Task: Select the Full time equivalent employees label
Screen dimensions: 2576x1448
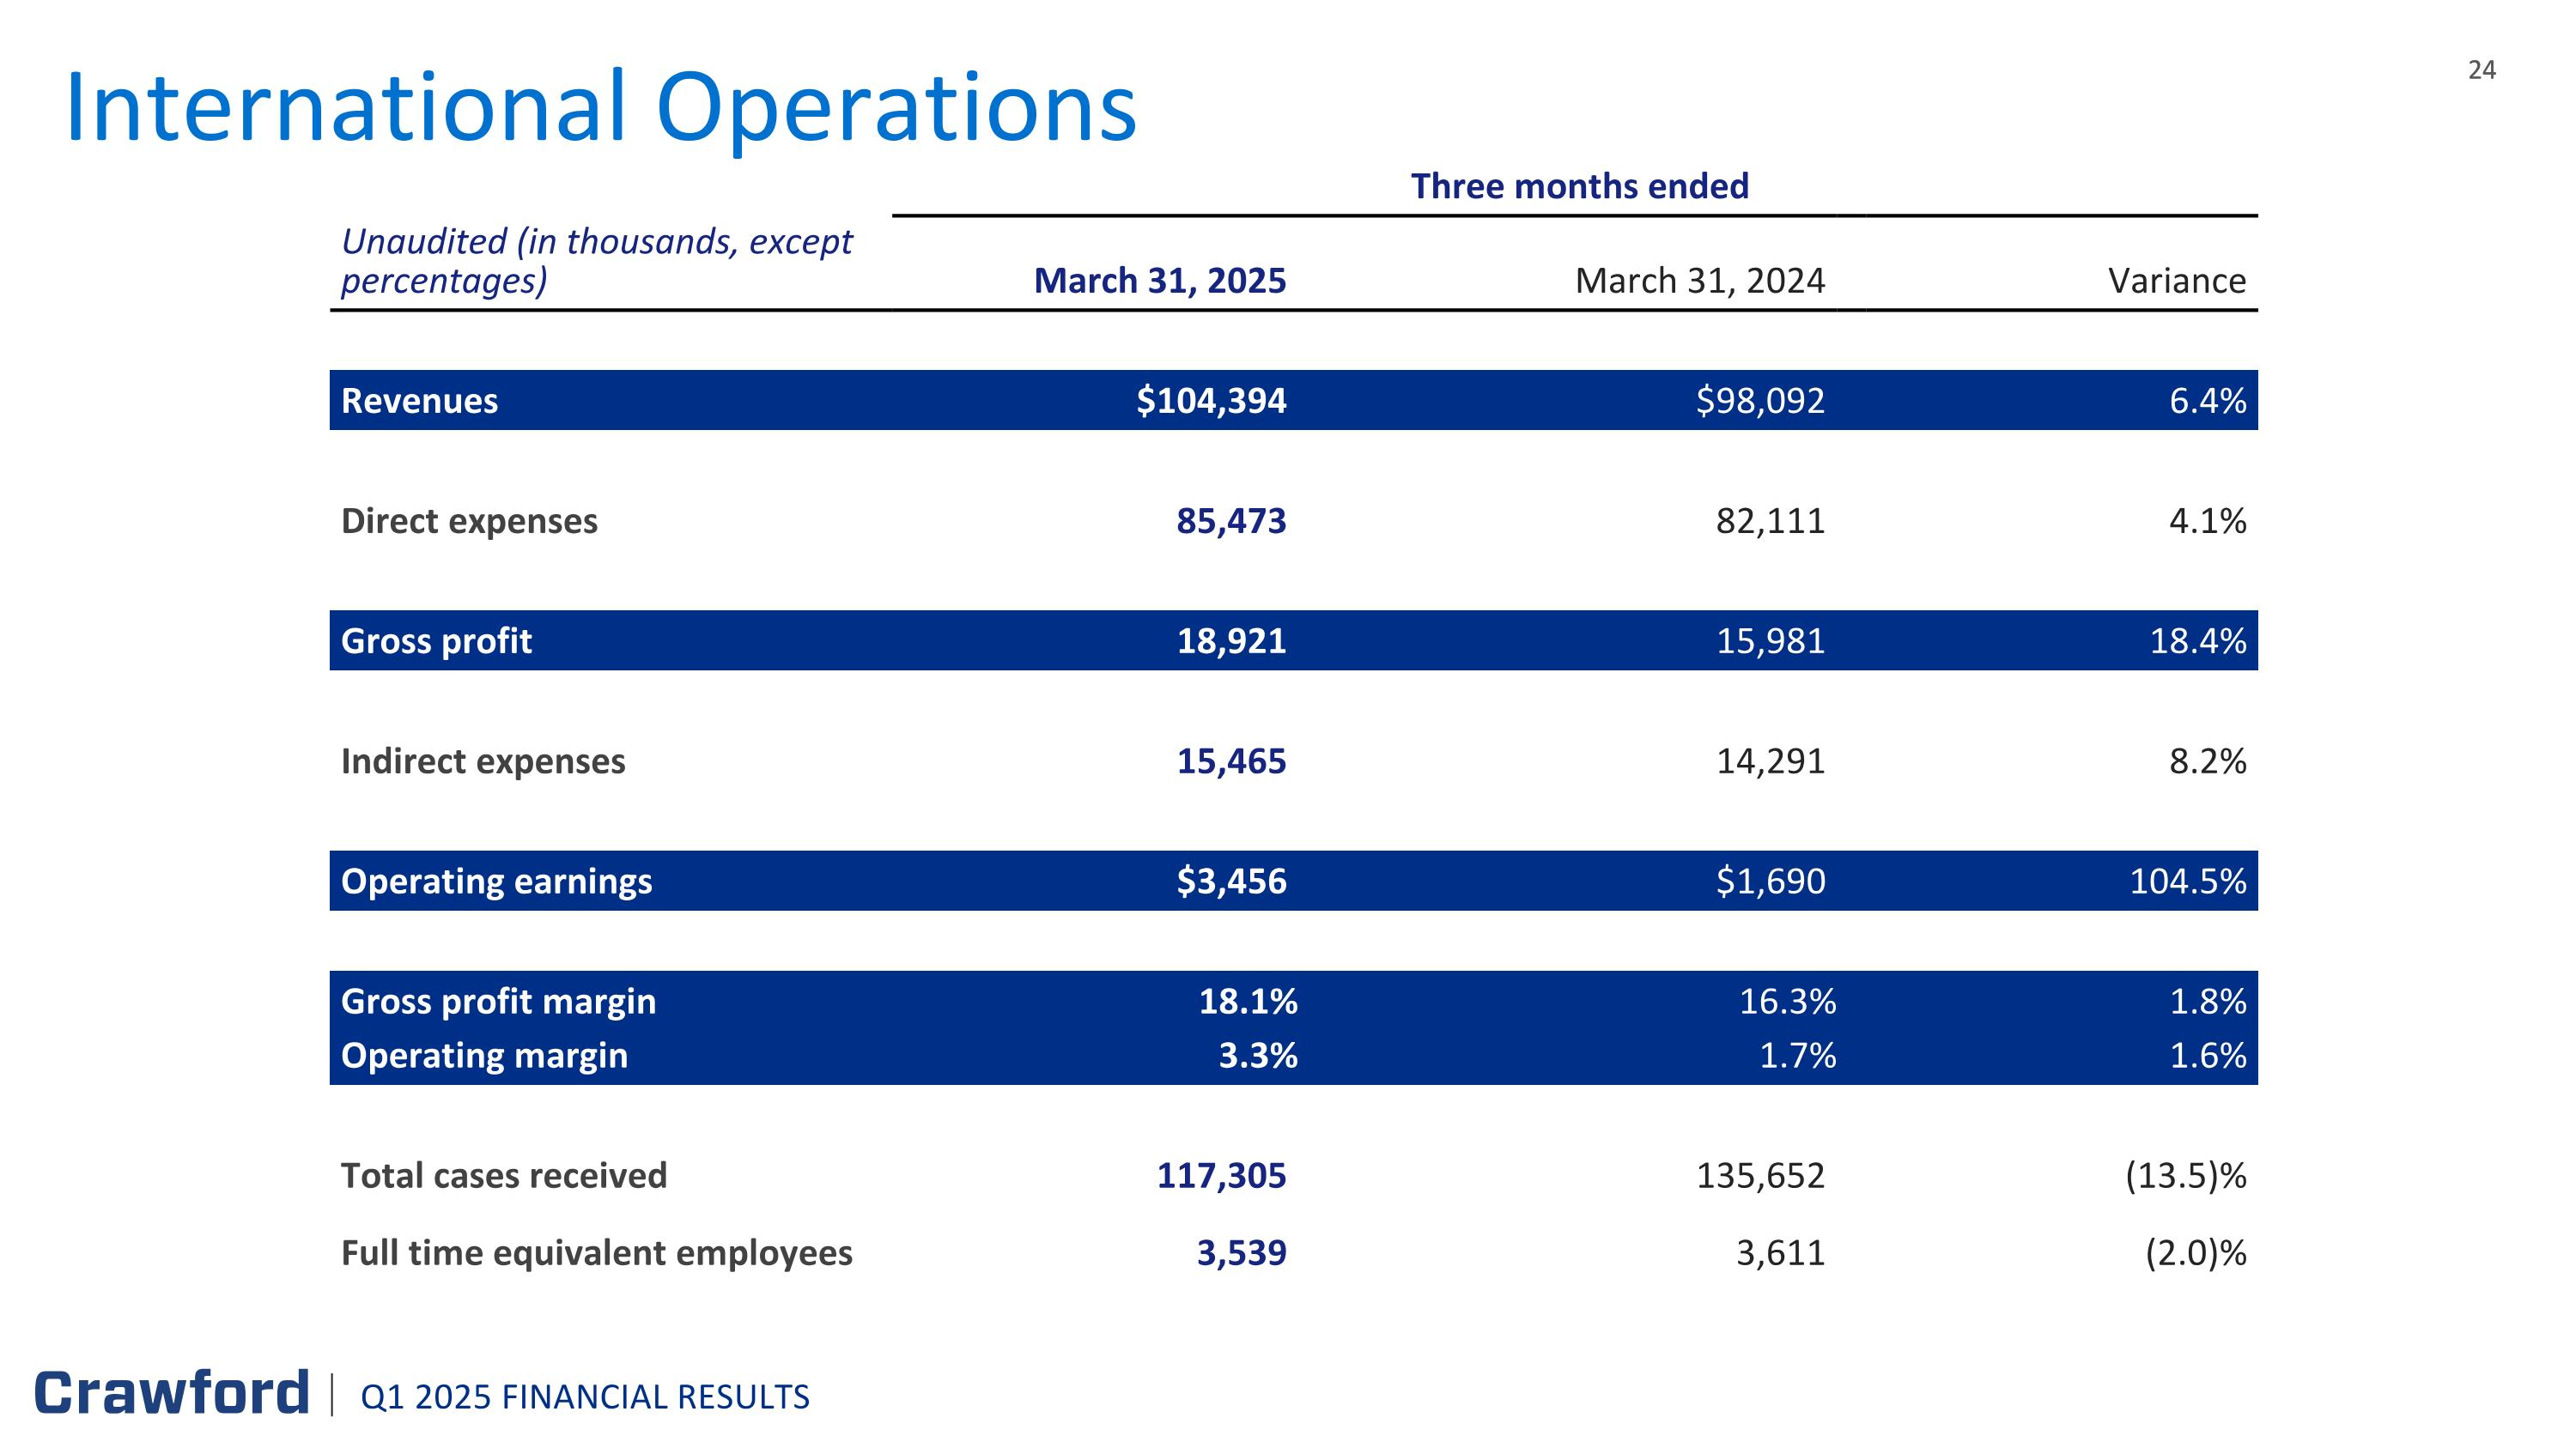Action: click(x=596, y=1253)
